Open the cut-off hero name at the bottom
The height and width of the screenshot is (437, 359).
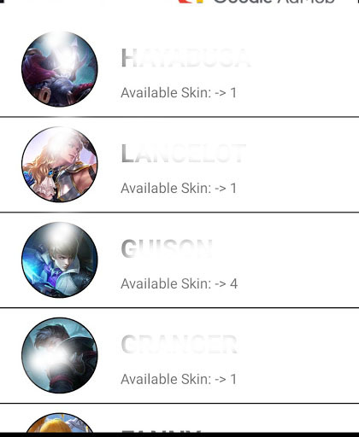point(161,431)
